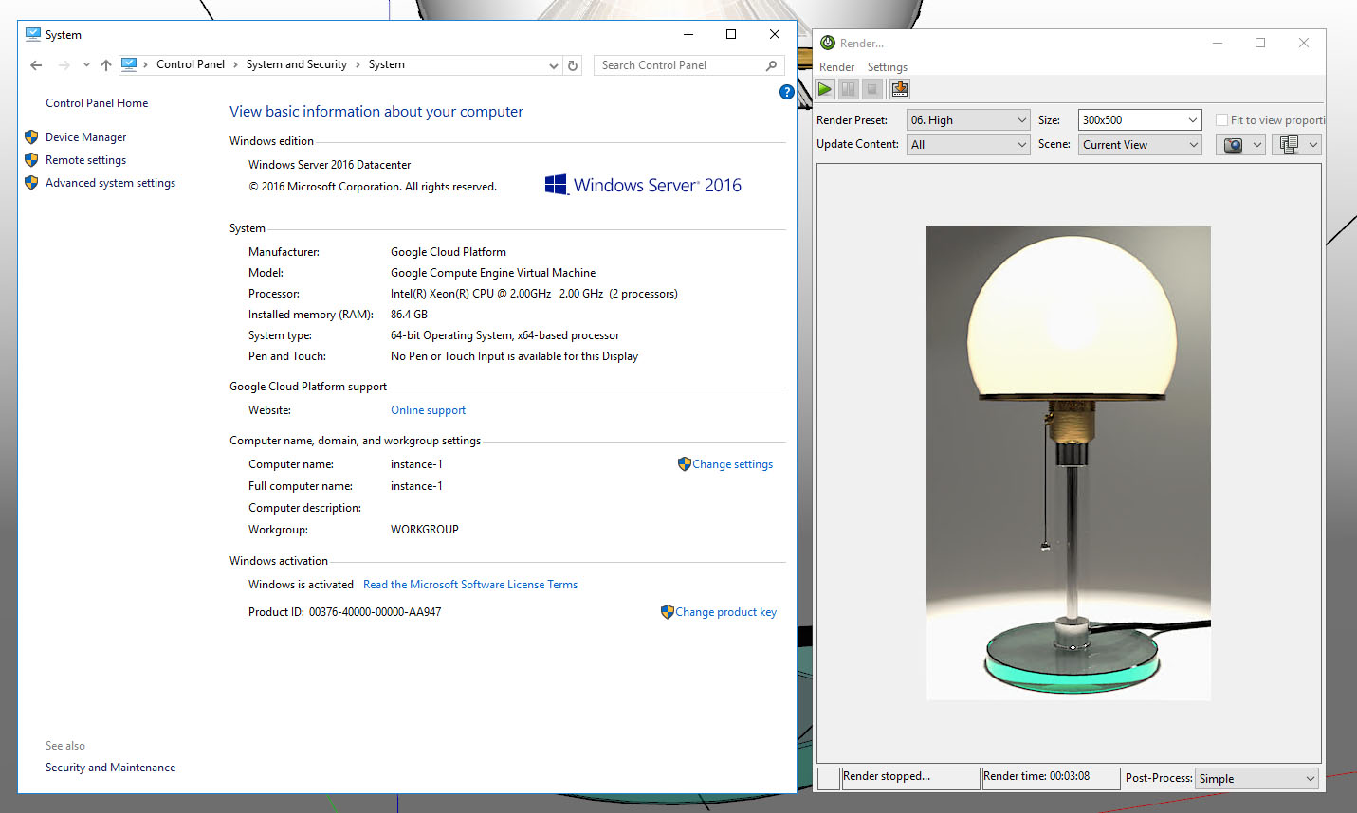Pause the render in Render window

pos(849,89)
